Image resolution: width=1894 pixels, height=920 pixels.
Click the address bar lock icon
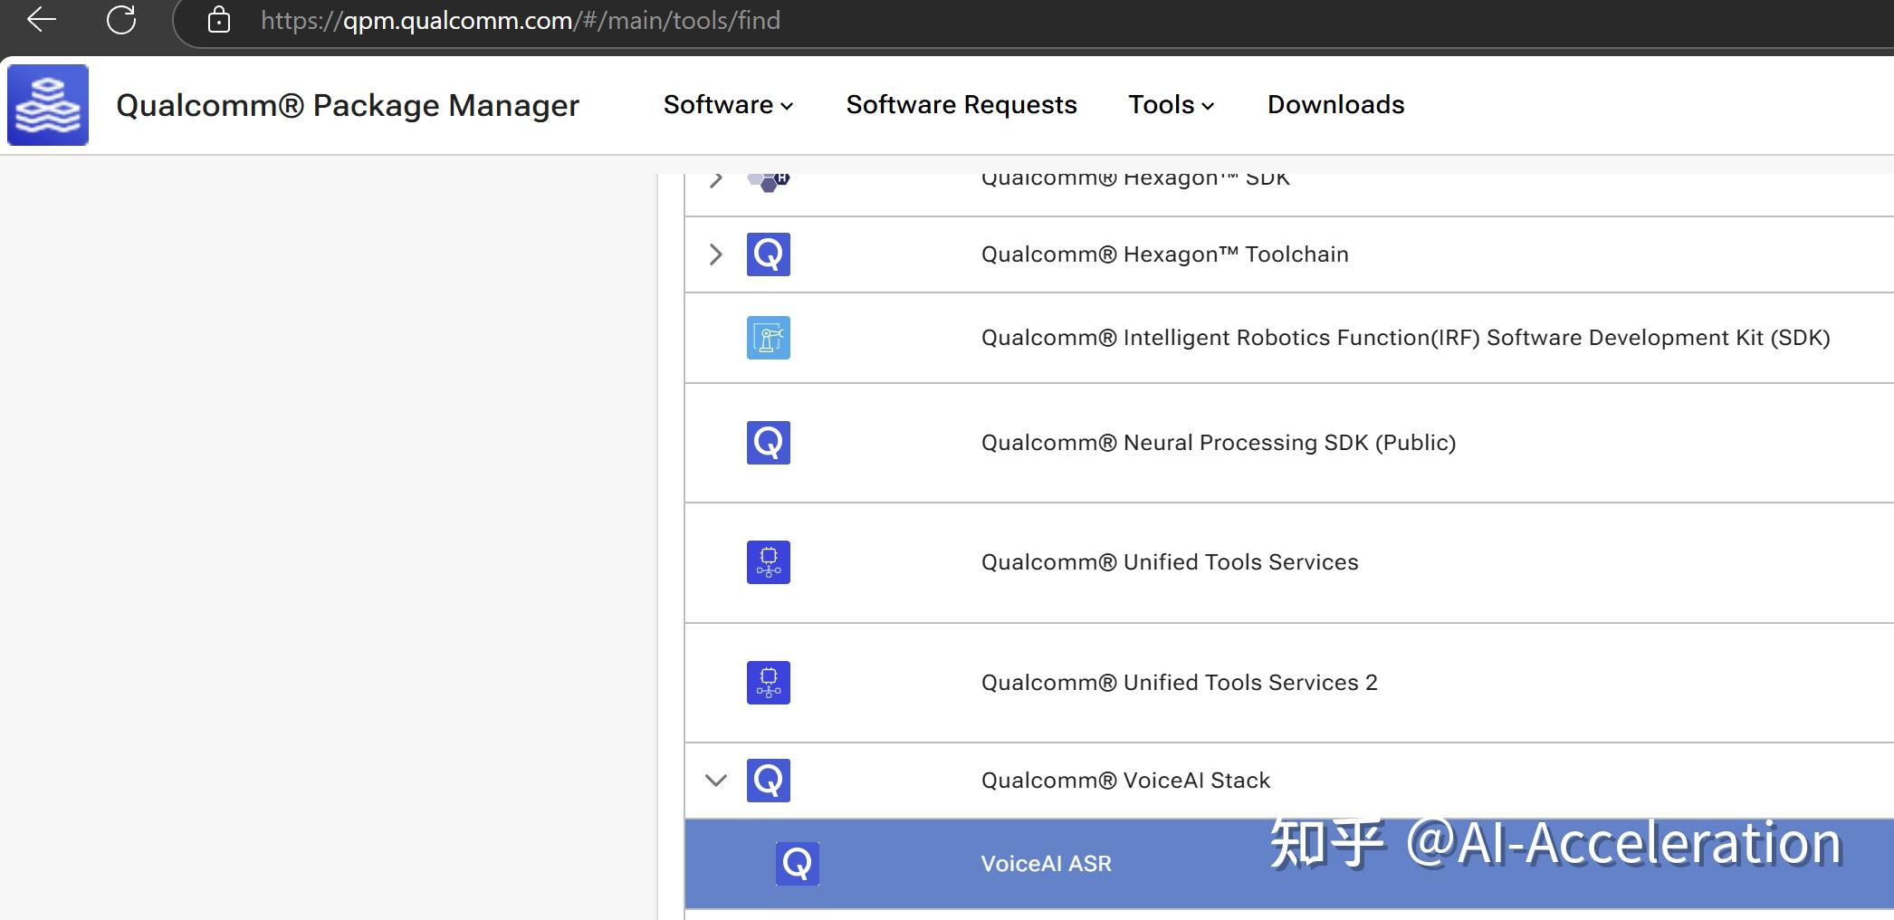click(x=219, y=20)
